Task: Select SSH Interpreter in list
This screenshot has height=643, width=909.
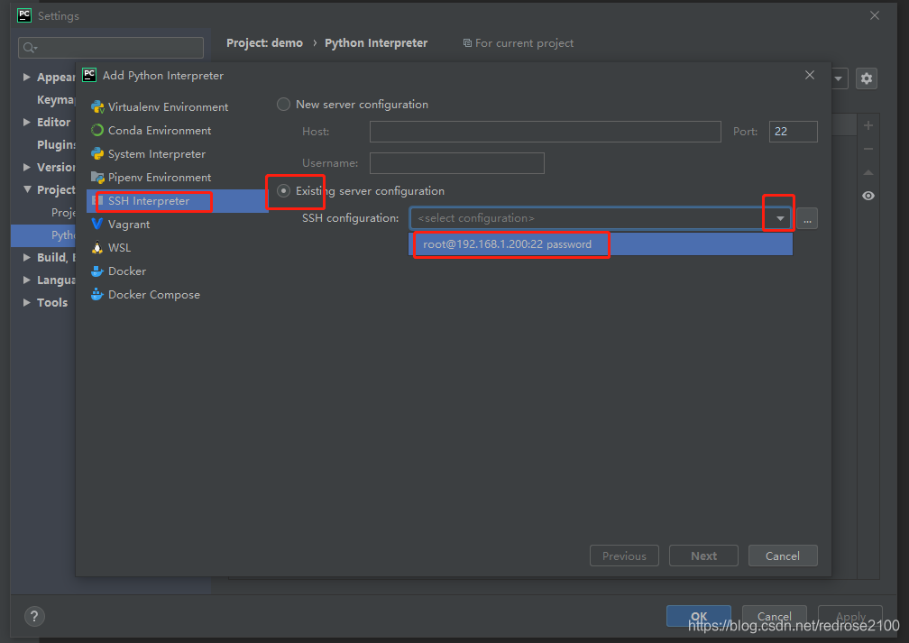Action: (x=177, y=201)
